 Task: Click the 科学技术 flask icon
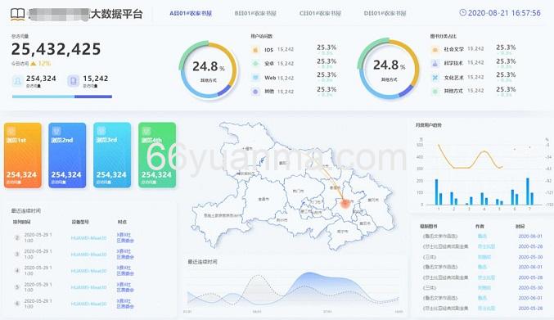click(435, 63)
